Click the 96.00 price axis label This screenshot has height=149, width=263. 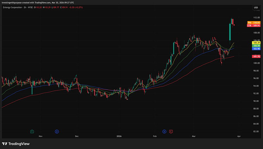coord(256,78)
